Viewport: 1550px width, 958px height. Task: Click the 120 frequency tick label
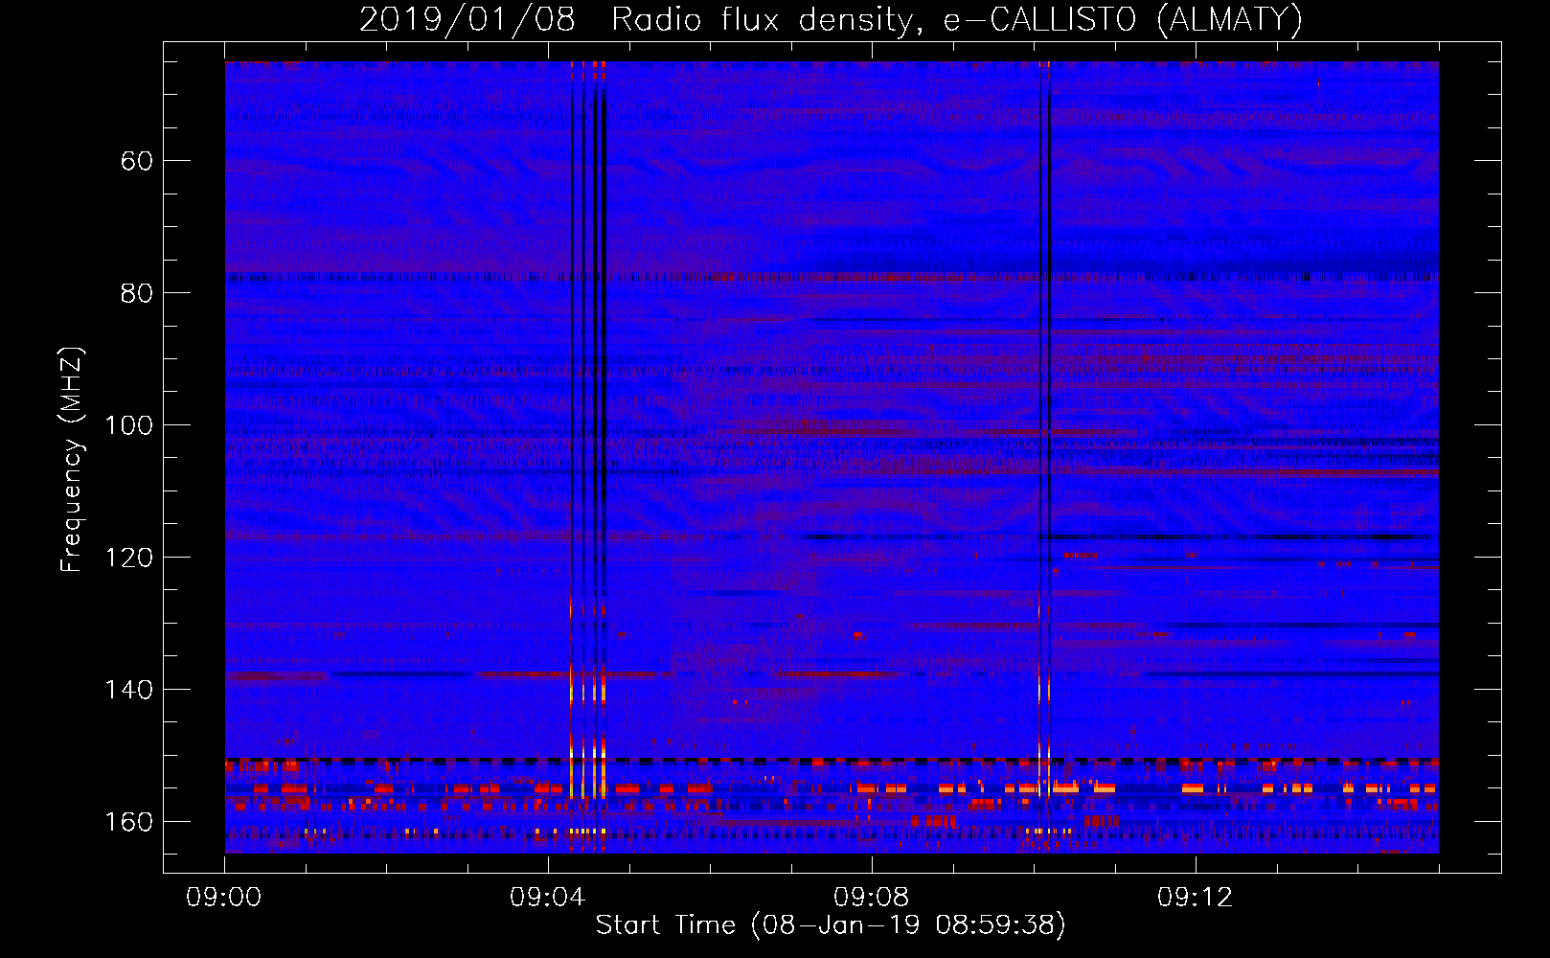129,558
